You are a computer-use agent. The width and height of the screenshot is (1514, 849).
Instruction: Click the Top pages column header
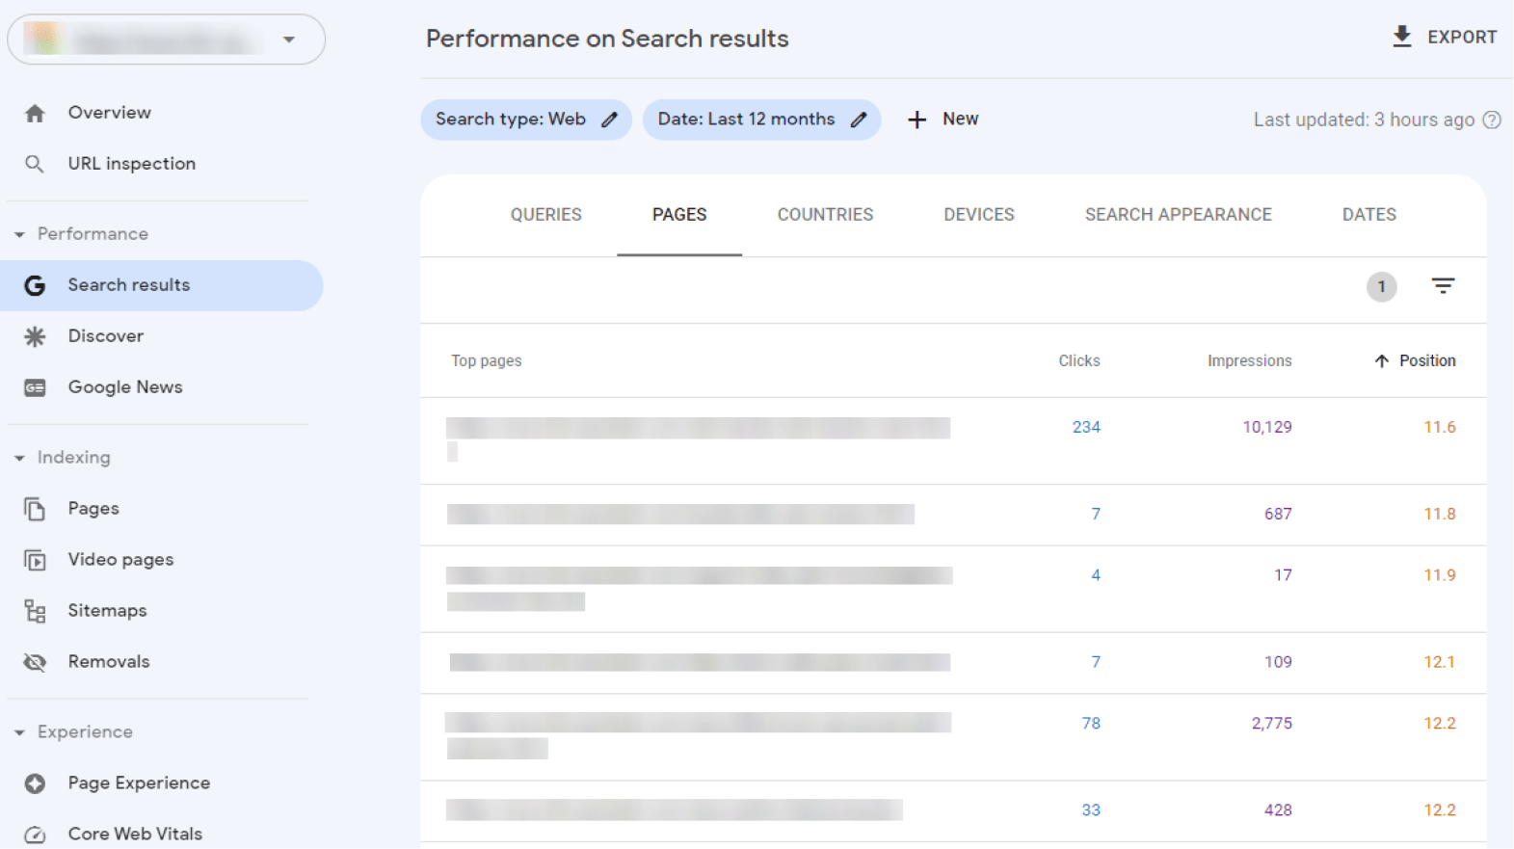tap(486, 360)
